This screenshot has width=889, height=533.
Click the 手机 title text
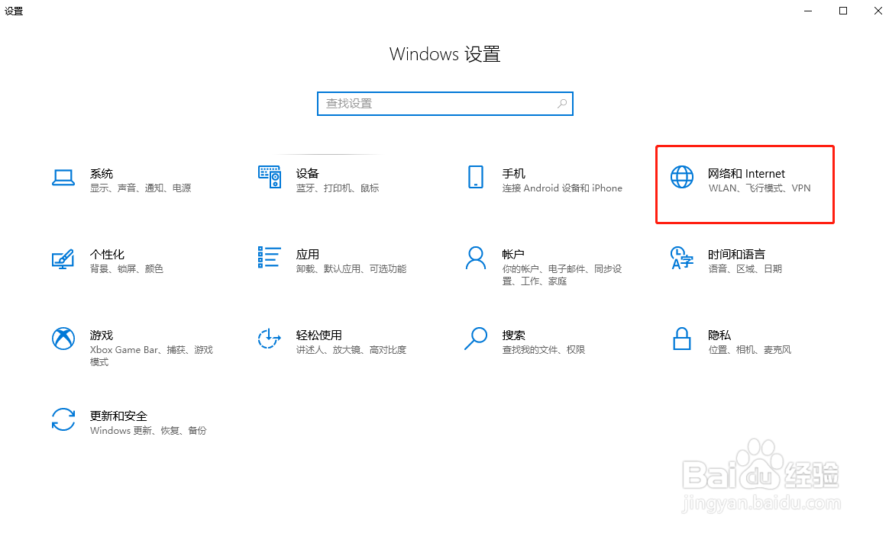(514, 174)
